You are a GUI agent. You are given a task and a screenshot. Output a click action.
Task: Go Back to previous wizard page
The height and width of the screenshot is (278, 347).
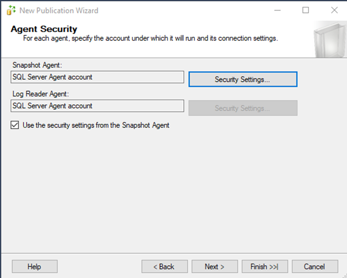[x=165, y=266]
